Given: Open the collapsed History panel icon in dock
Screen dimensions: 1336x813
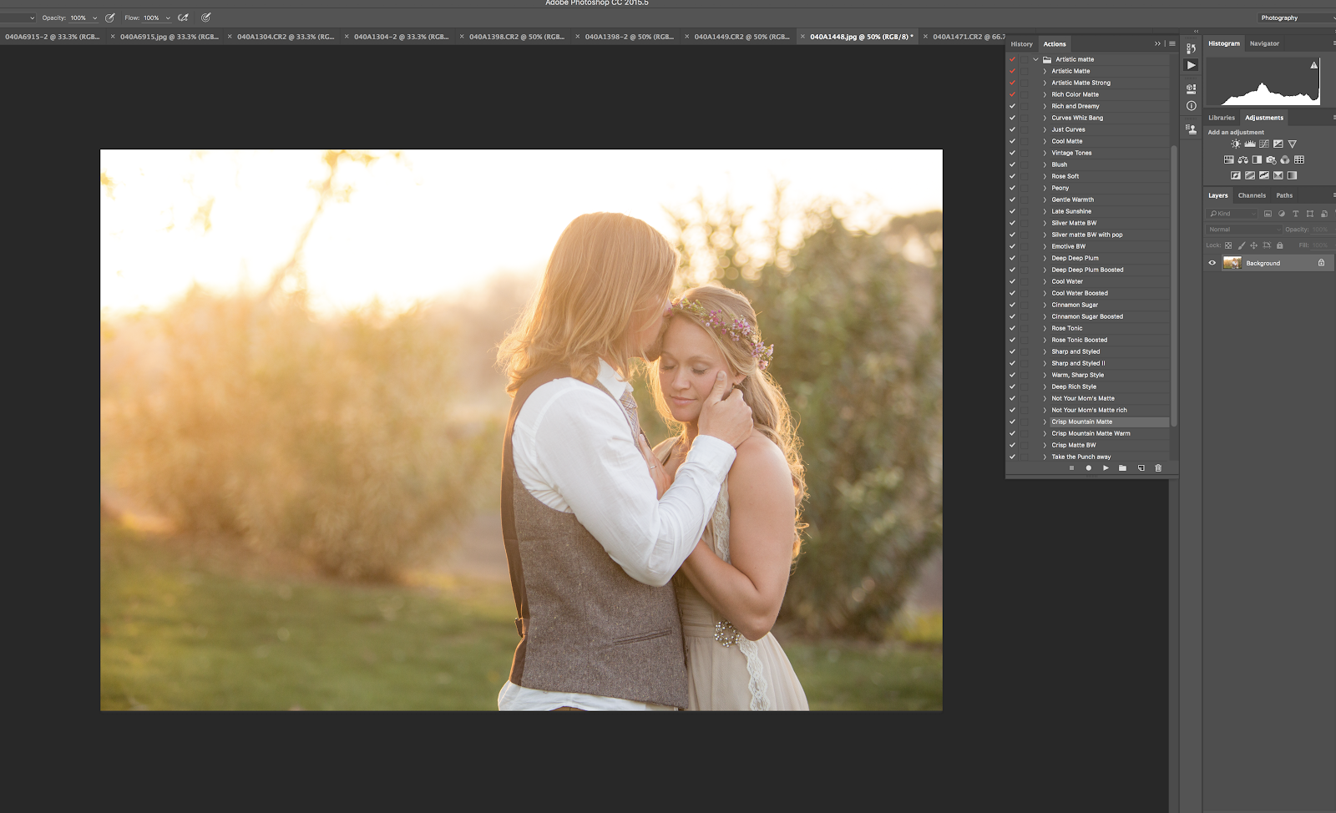Looking at the screenshot, I should point(1192,48).
